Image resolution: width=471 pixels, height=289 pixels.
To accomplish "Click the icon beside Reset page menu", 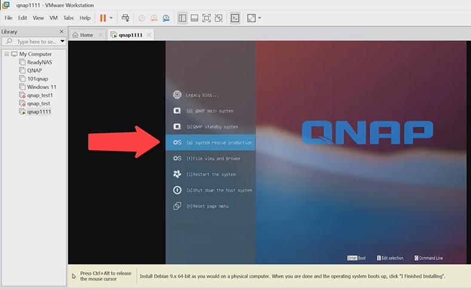I will pos(178,206).
